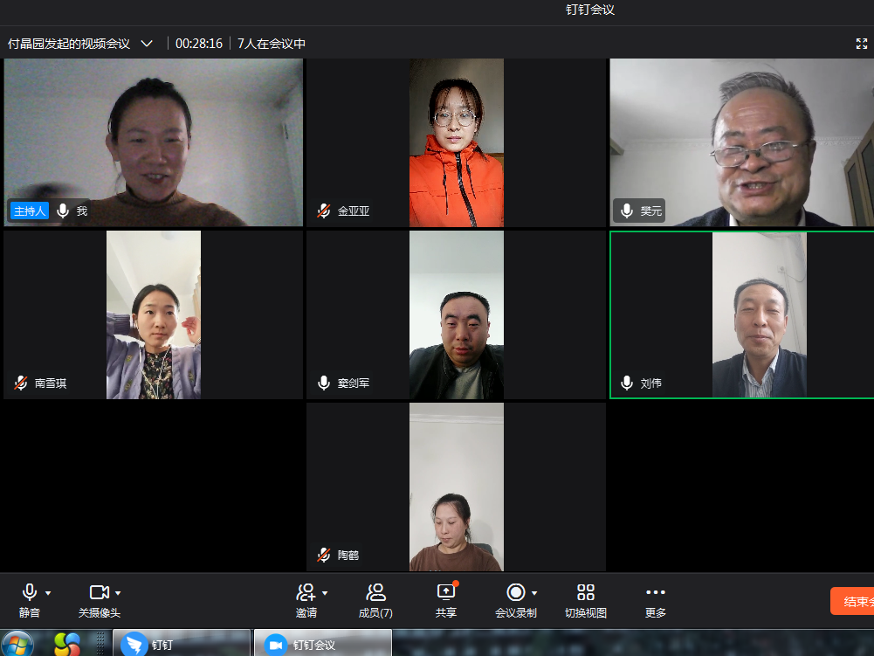Click the 共享 screen share icon
The image size is (874, 656).
tap(445, 592)
